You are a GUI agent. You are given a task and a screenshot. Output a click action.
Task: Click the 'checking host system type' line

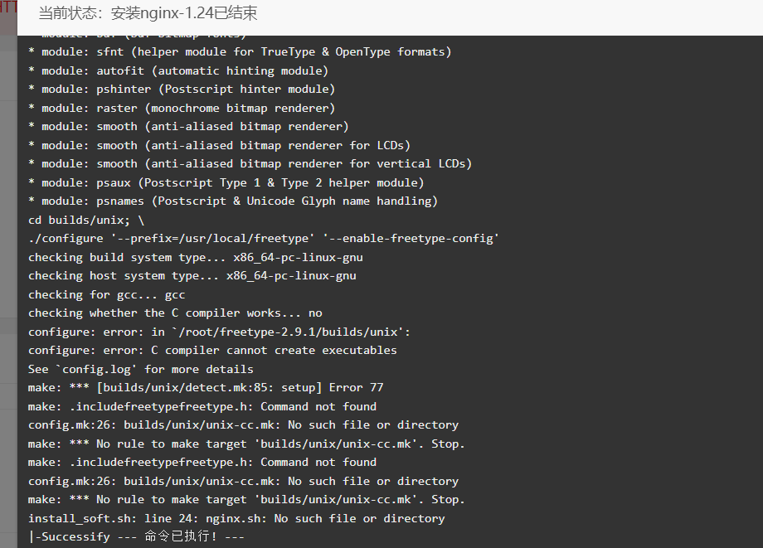pyautogui.click(x=192, y=276)
